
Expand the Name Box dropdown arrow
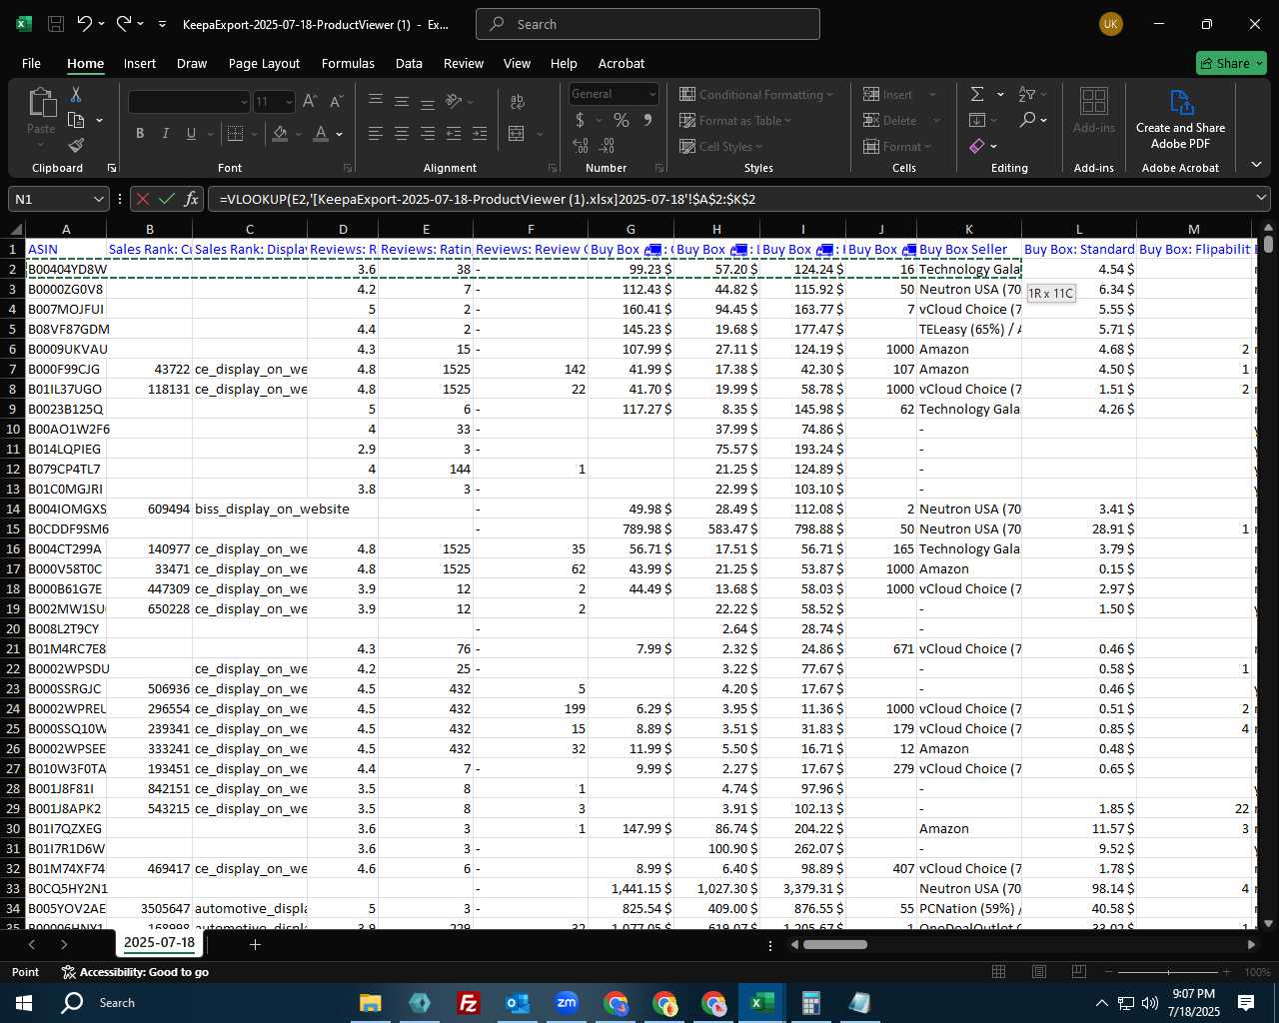[98, 199]
